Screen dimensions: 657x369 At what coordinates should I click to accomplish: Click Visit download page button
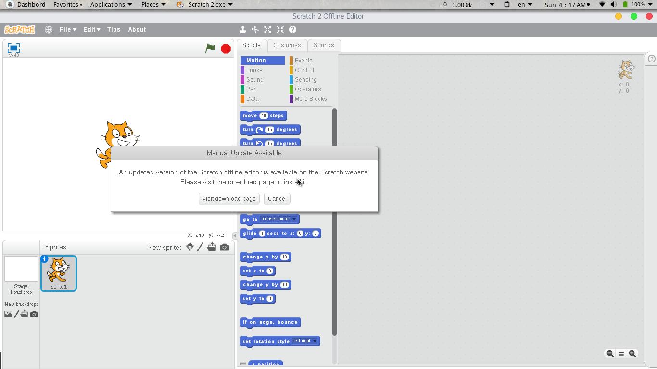coord(229,199)
